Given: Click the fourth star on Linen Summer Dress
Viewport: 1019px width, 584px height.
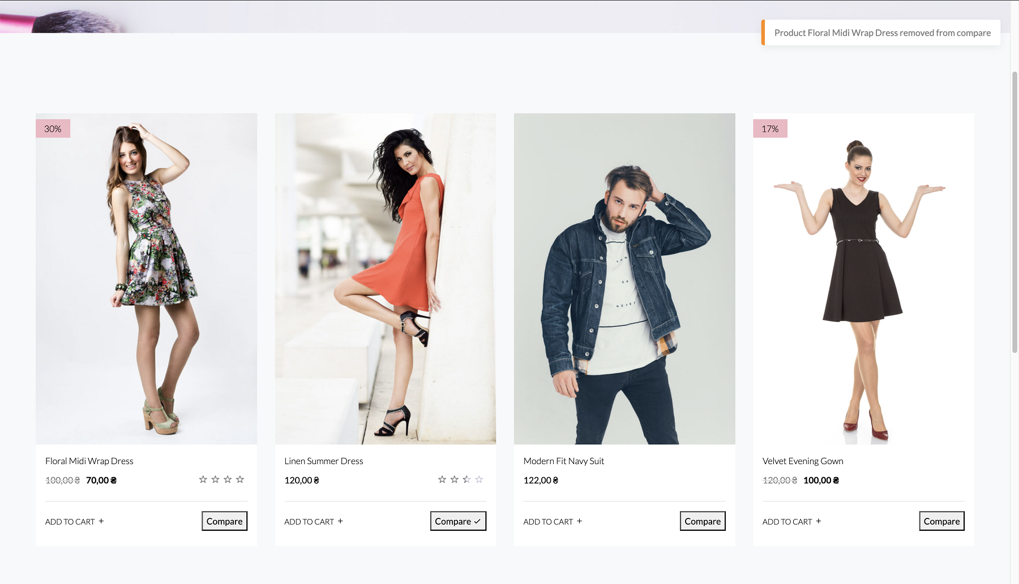Looking at the screenshot, I should pos(479,479).
